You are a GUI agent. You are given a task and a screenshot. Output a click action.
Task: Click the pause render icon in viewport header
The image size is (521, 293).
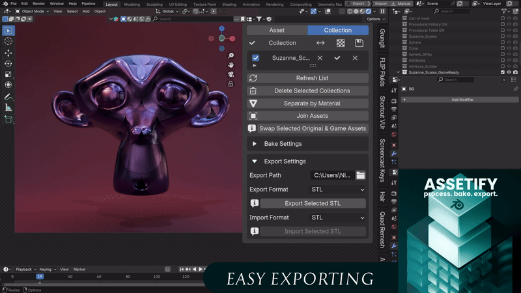pyautogui.click(x=382, y=11)
